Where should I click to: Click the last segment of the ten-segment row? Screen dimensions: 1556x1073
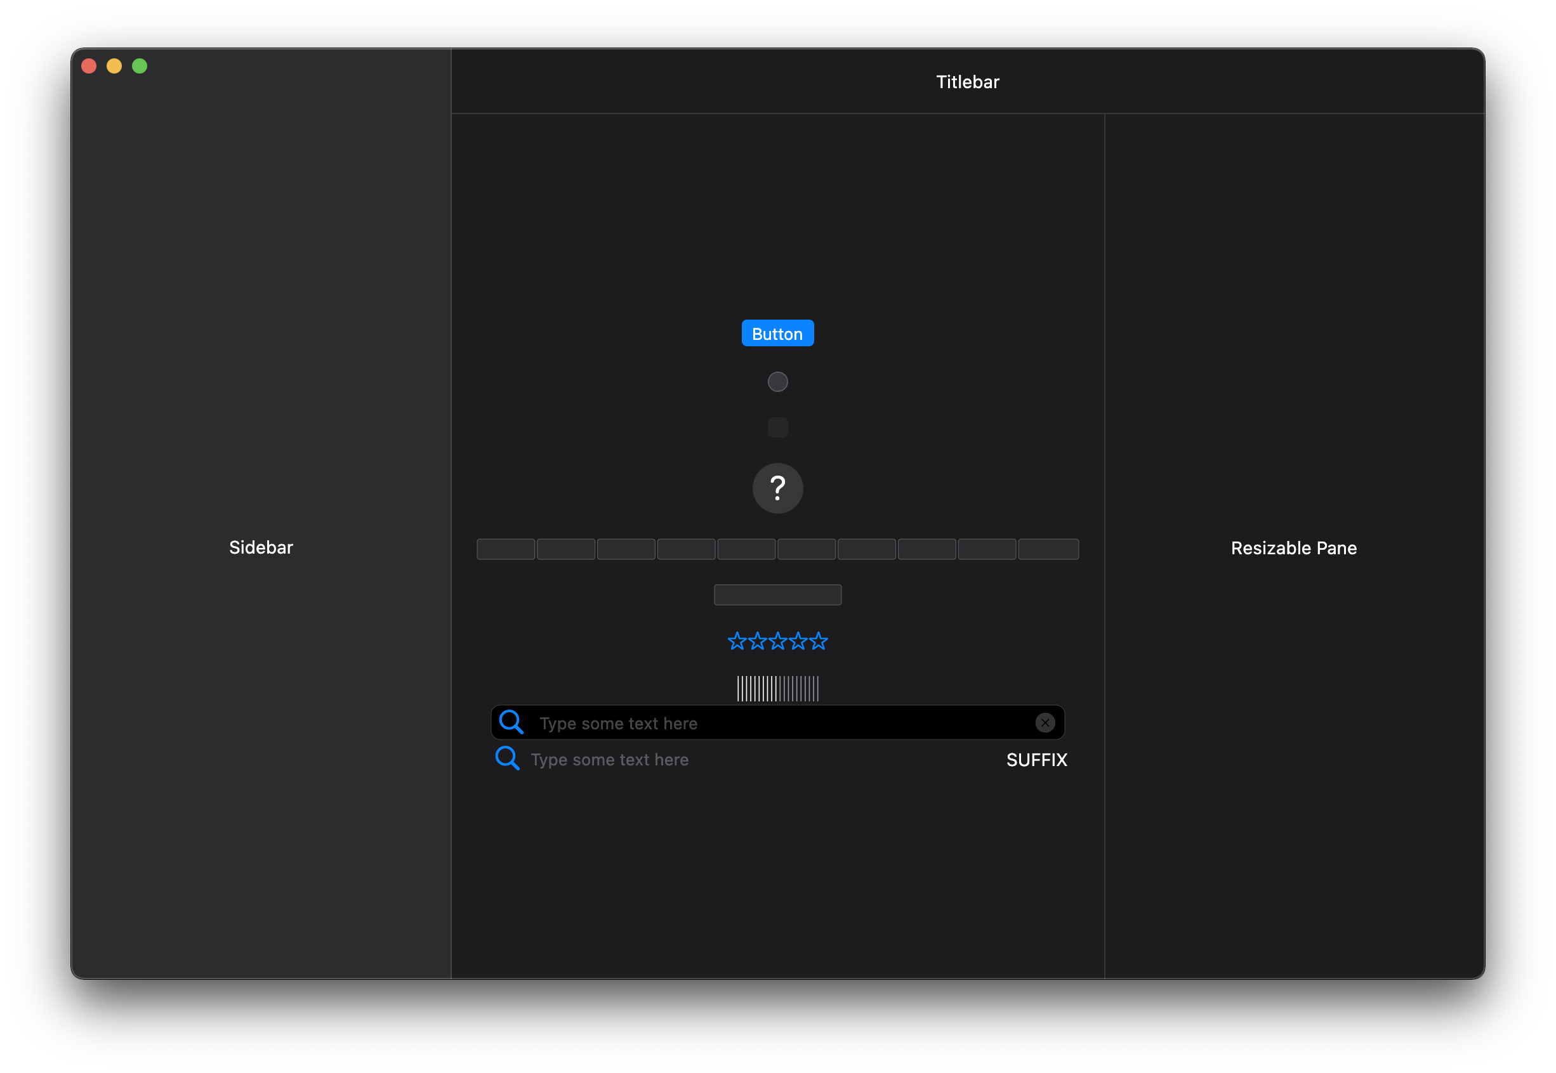pyautogui.click(x=1048, y=549)
